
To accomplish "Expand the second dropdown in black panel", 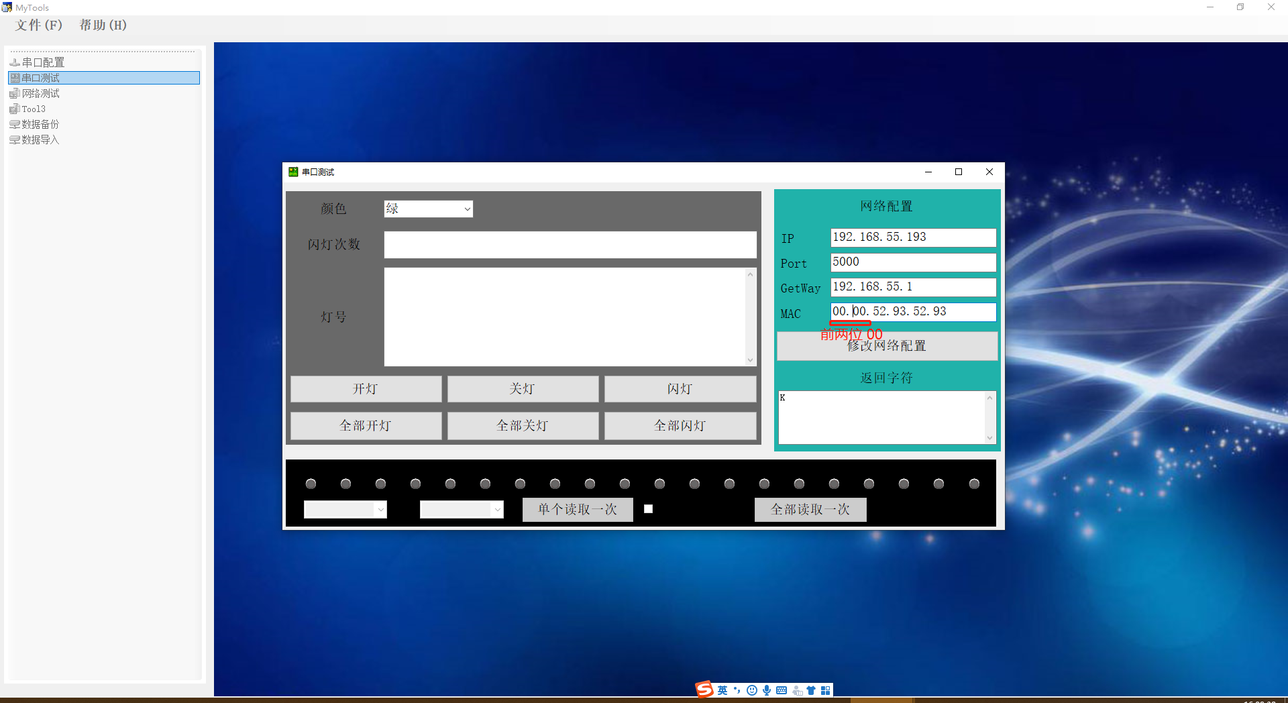I will tap(497, 510).
